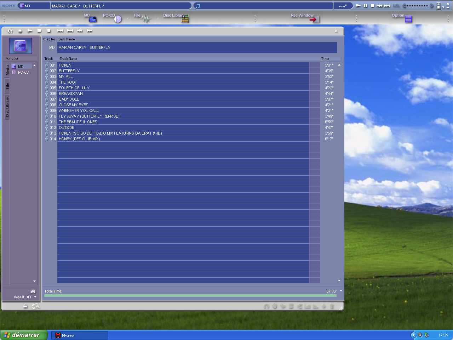This screenshot has height=340, width=453.
Task: Click the Media list scroll-up arrow
Action: point(34,66)
